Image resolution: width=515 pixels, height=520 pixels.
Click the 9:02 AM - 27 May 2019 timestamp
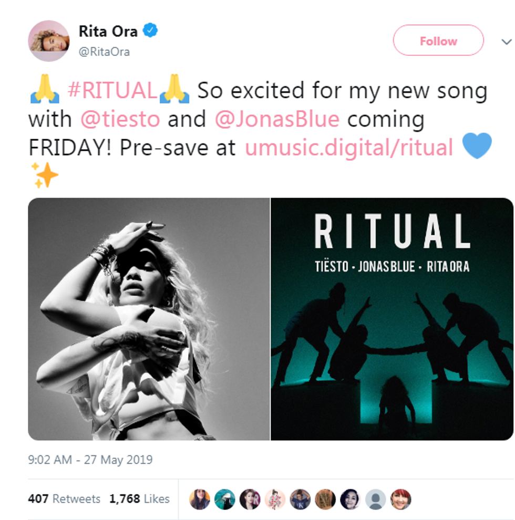coord(90,460)
